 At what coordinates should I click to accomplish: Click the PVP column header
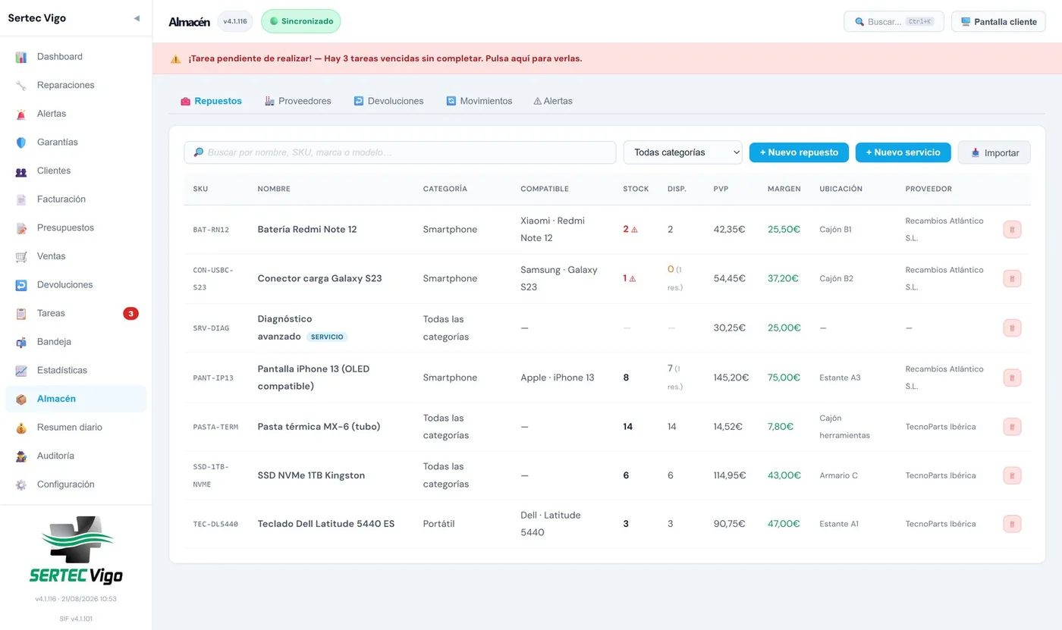pyautogui.click(x=720, y=189)
